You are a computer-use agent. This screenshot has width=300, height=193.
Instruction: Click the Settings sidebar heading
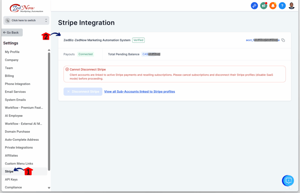11,43
